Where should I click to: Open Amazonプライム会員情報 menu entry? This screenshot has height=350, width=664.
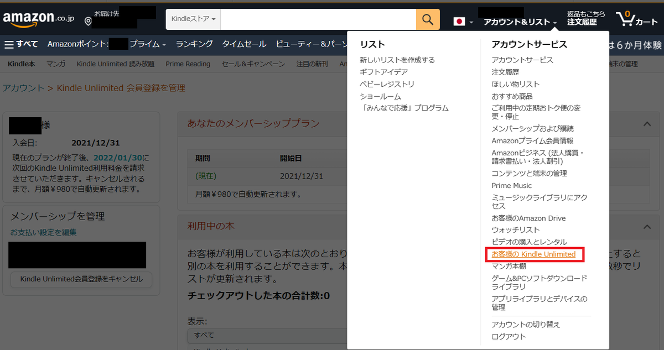pos(532,140)
